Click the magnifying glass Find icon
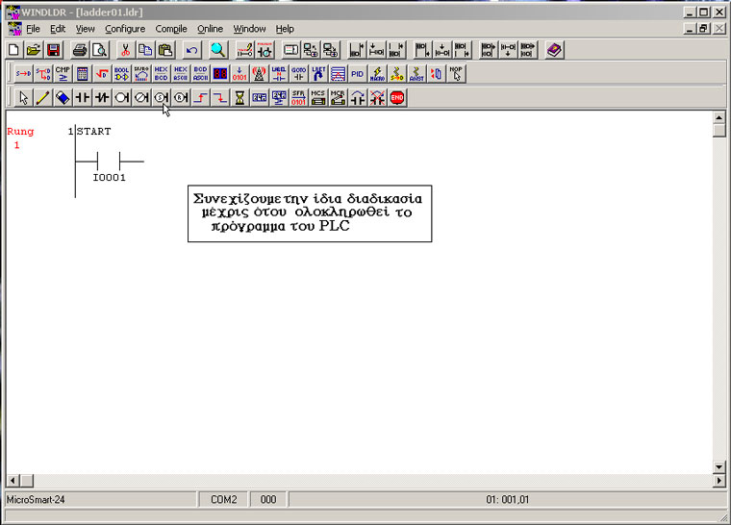This screenshot has height=525, width=731. coord(218,50)
